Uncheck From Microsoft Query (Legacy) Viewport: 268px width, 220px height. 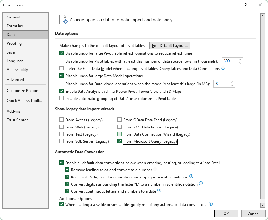pos(120,141)
